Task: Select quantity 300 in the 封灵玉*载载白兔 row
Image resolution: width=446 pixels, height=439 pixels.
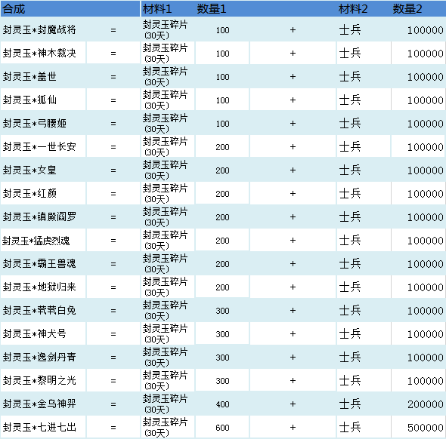Action: click(222, 311)
